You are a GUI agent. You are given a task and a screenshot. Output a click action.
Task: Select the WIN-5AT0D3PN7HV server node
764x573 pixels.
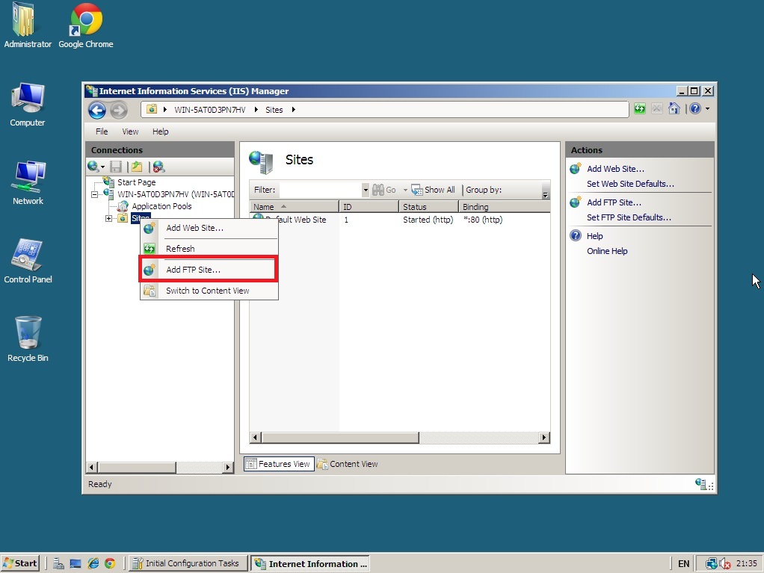tap(176, 194)
